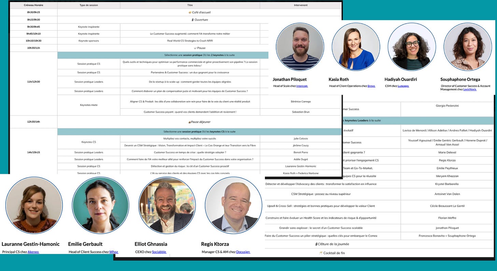Viewport: 497px width, 271px height.
Task: Select Emilie Gerbault's portrait photo
Action: (100, 205)
